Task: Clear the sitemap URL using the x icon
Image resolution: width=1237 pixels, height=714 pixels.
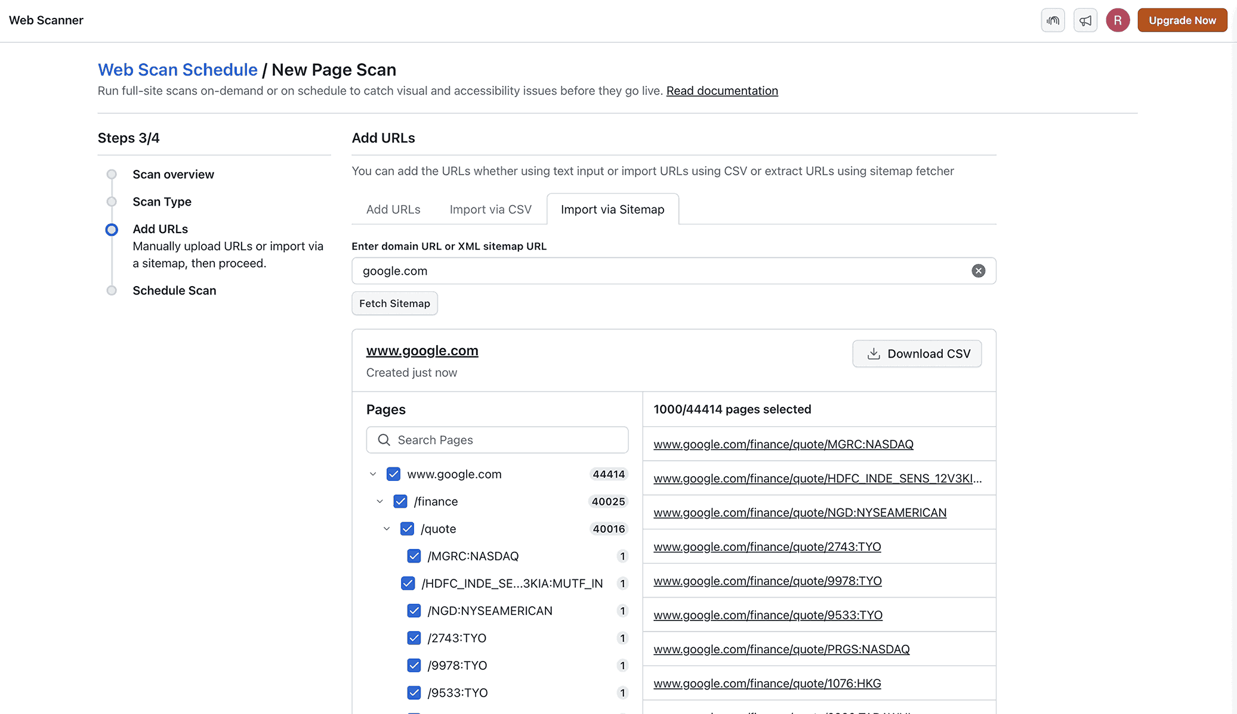Action: point(978,271)
